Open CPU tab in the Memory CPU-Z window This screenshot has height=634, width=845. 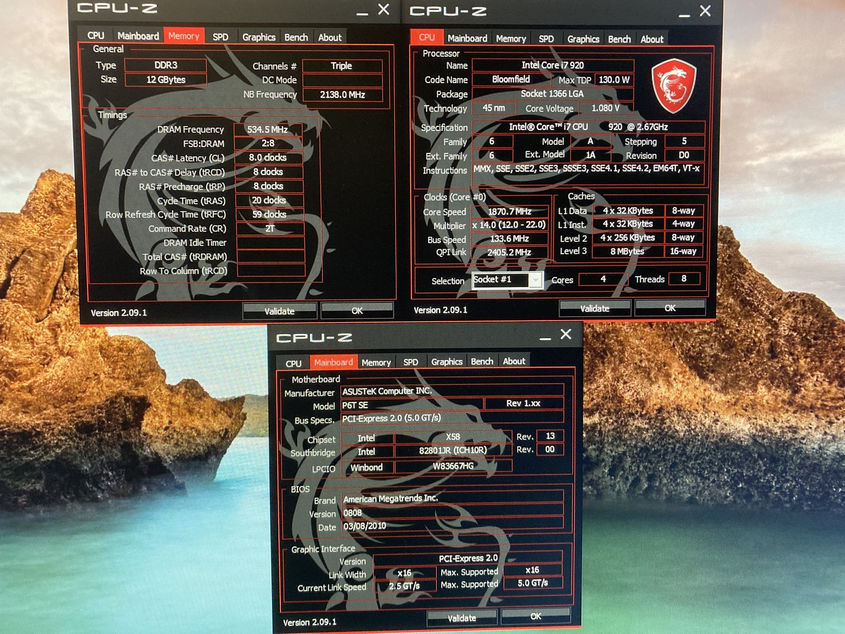[96, 36]
